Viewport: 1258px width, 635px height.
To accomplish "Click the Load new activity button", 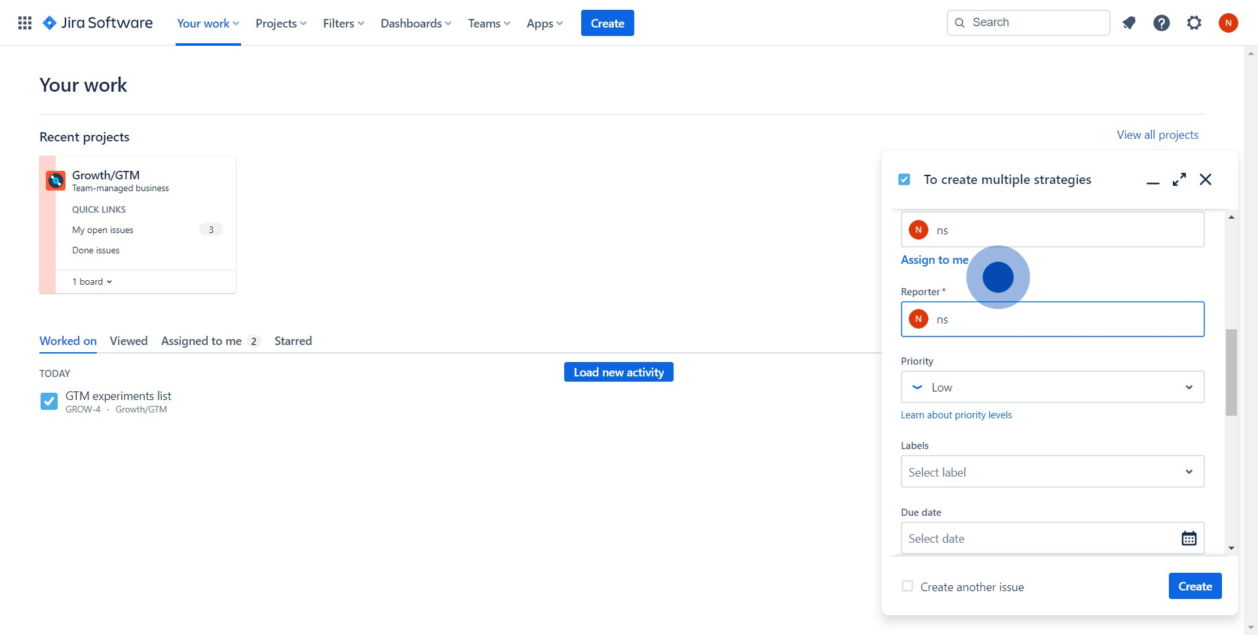I will point(619,372).
